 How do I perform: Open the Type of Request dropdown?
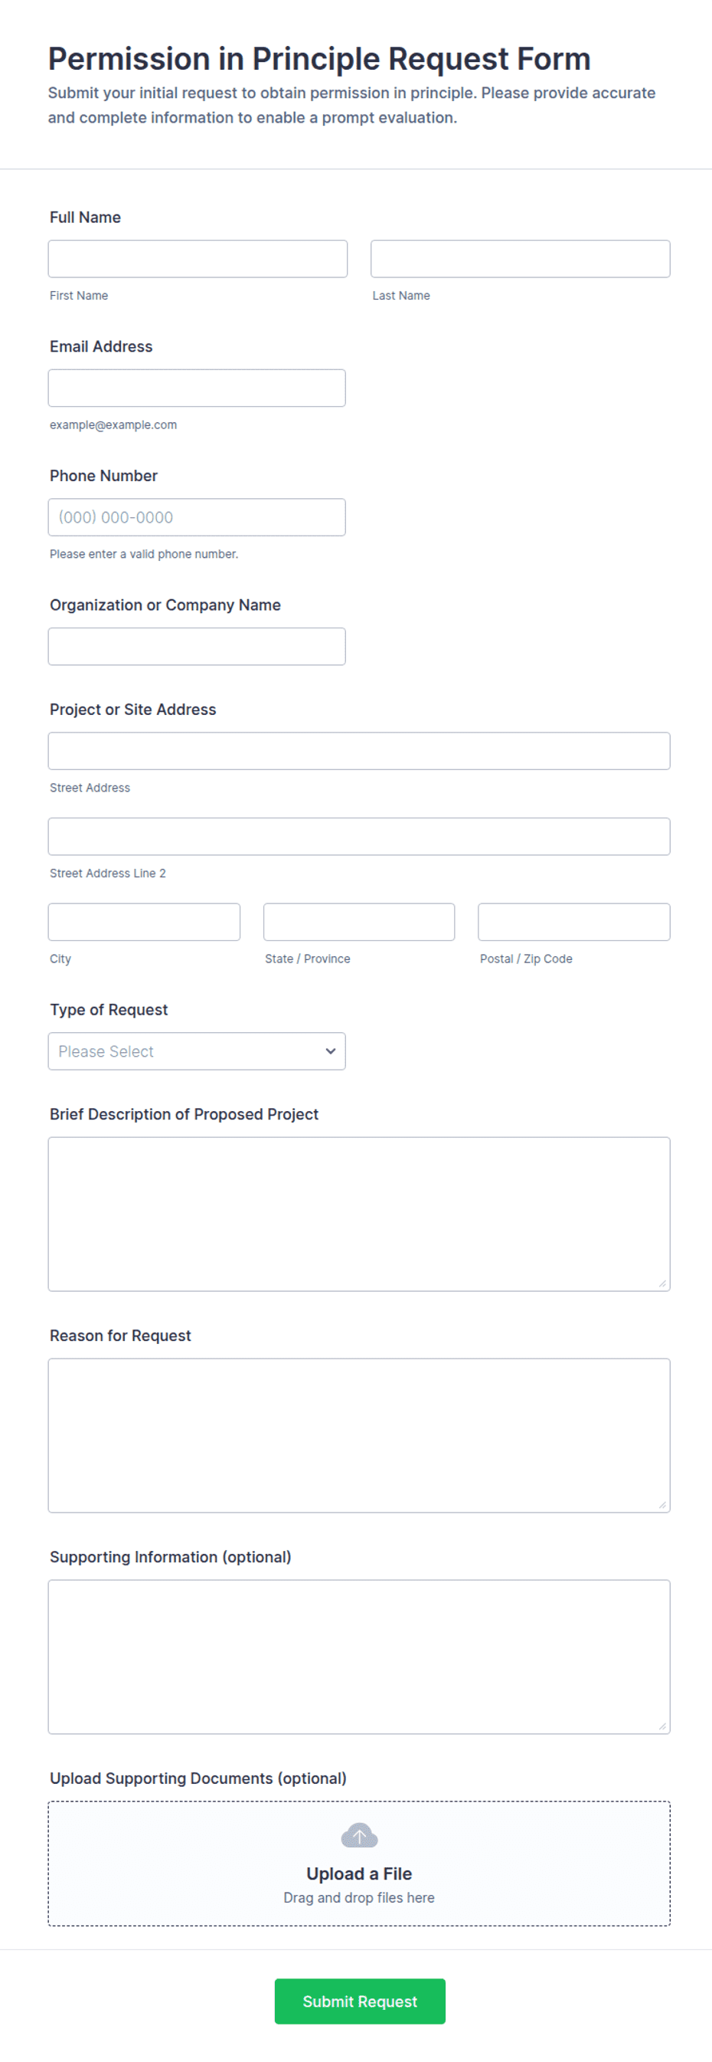pyautogui.click(x=197, y=1051)
